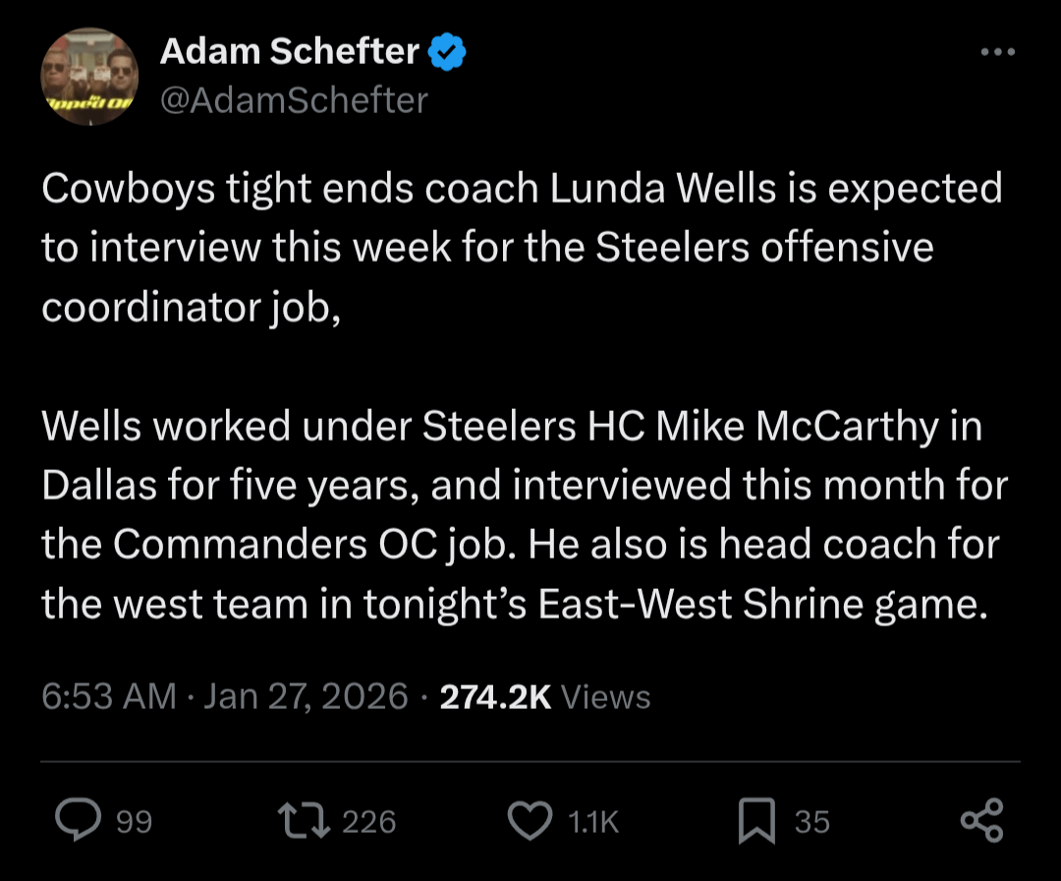This screenshot has width=1061, height=881.
Task: Click Adam Schefter's verified blue checkmark
Action: point(448,51)
